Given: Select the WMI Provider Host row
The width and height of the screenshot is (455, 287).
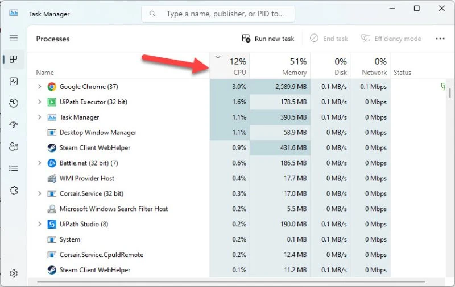Looking at the screenshot, I should (x=209, y=179).
